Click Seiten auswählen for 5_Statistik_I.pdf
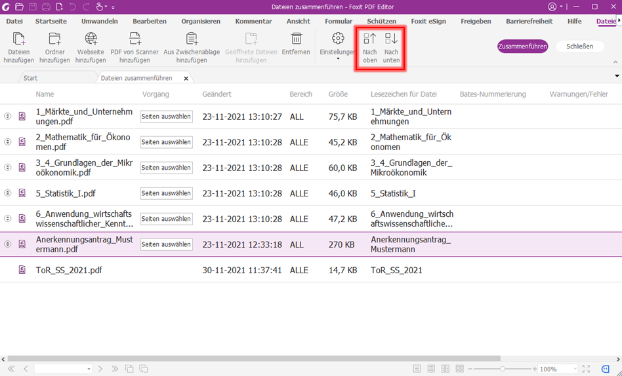622x376 pixels. click(x=166, y=193)
